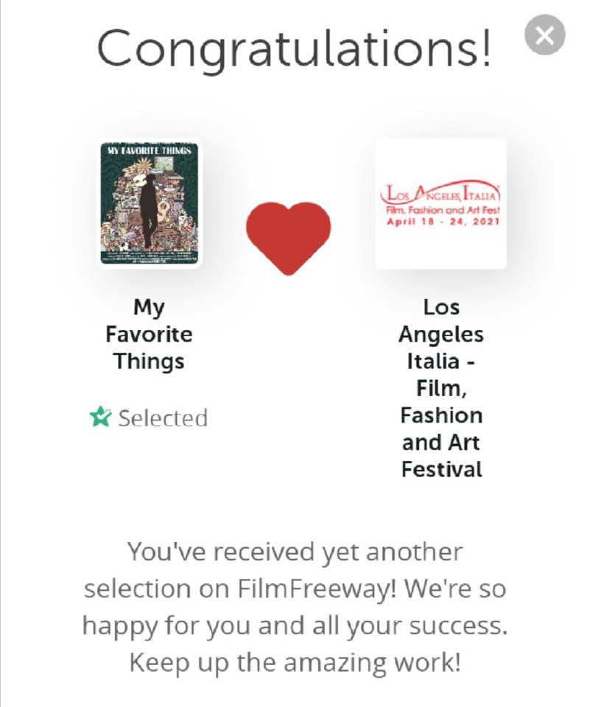Image resolution: width=590 pixels, height=707 pixels.
Task: Click the red Los Angeles Italia script logo
Action: pos(440,194)
